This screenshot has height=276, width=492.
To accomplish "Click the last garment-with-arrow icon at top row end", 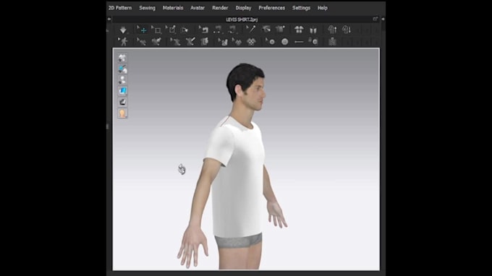I will coord(347,30).
